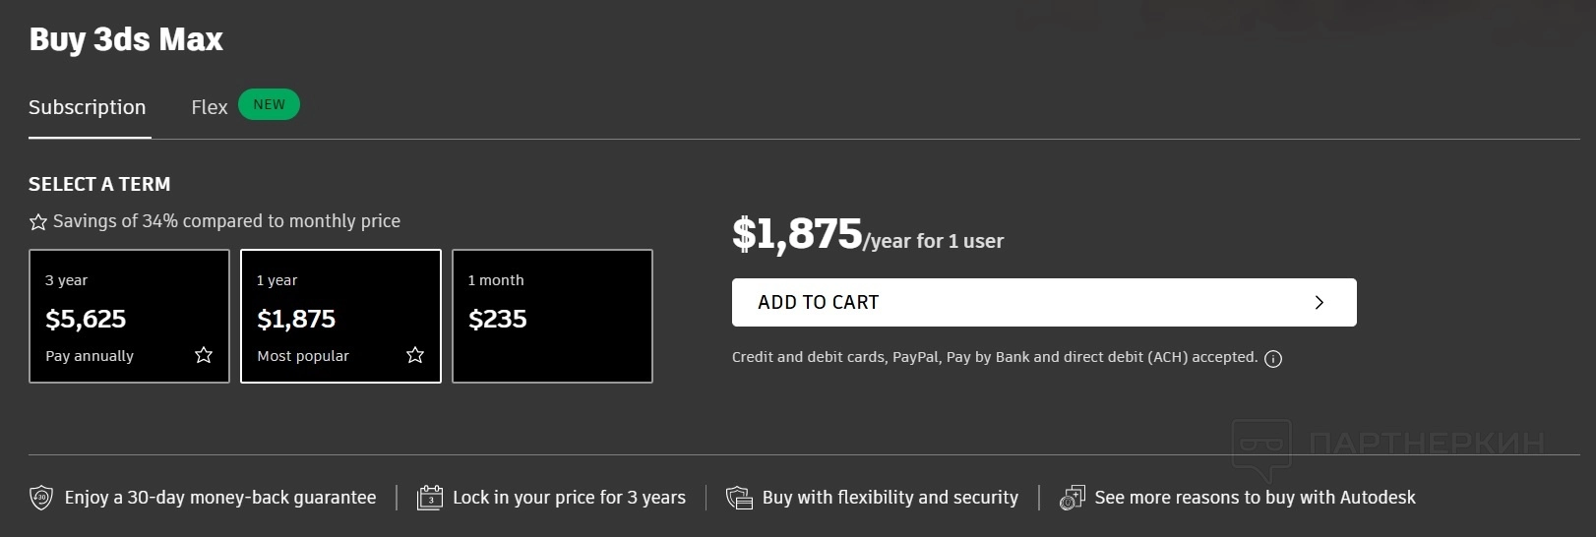Screen dimensions: 1596x537
Task: Click the calendar icon for price lock
Action: tap(430, 498)
